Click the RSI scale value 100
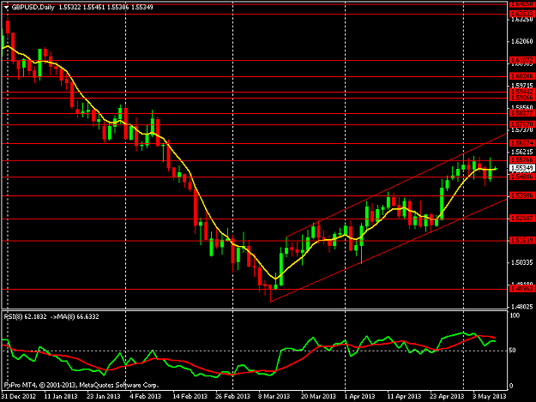This screenshot has width=536, height=402. pos(515,315)
